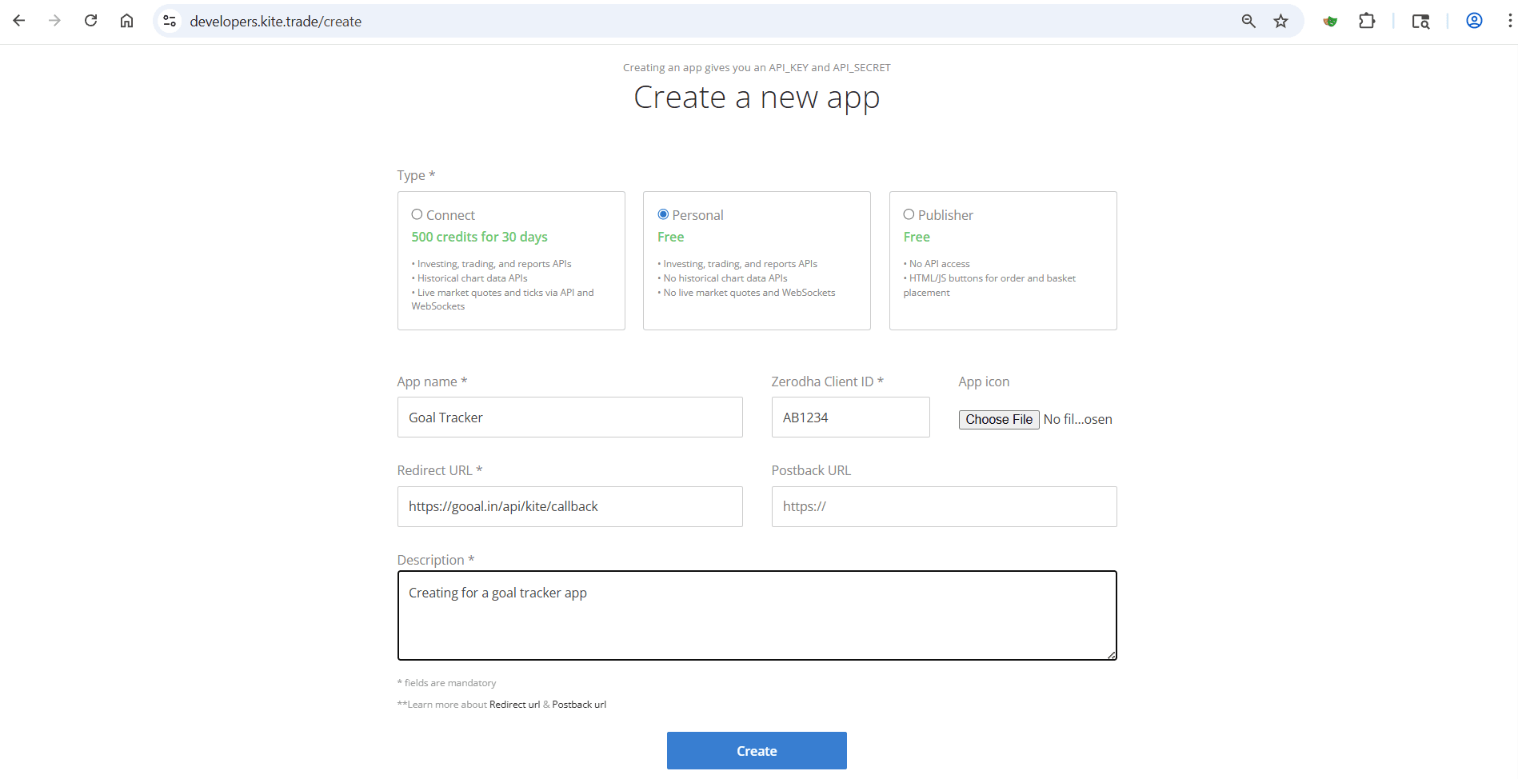This screenshot has height=779, width=1518.
Task: Click the page zoom magnifier icon
Action: pos(1248,22)
